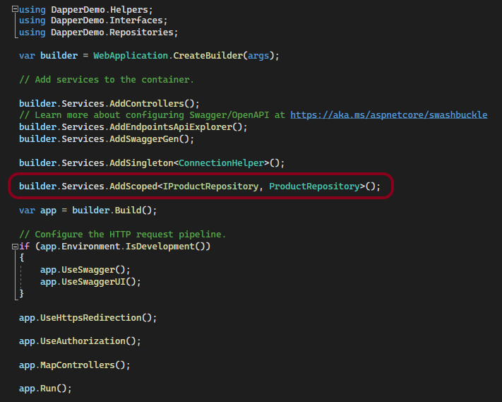Screen dimensions: 502x402
Task: Click the 'Learn more about configuring Swagger' comment
Action: coord(152,115)
